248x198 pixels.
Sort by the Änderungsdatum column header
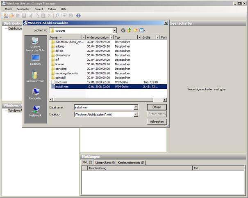click(x=98, y=37)
